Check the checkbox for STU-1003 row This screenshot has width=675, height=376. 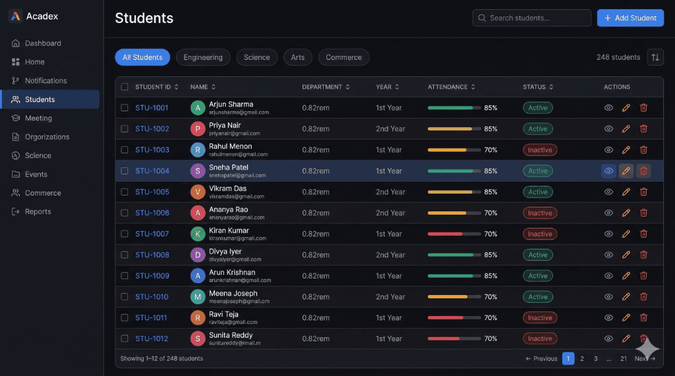point(125,150)
